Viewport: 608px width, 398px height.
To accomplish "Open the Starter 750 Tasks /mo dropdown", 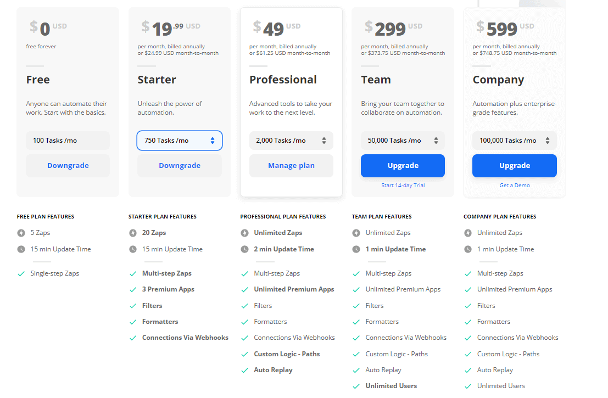I will click(x=180, y=141).
